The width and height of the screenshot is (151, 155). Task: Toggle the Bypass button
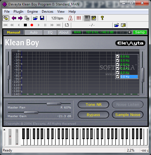pyautogui.click(x=93, y=115)
